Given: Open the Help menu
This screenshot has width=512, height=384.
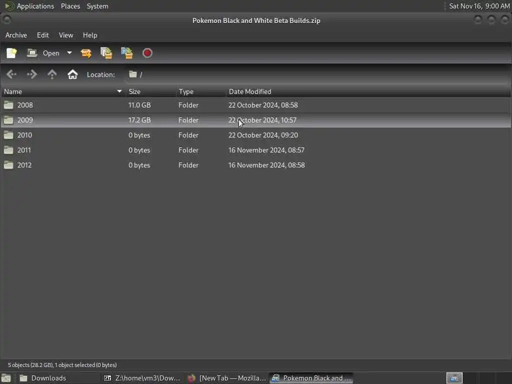Looking at the screenshot, I should tap(90, 35).
